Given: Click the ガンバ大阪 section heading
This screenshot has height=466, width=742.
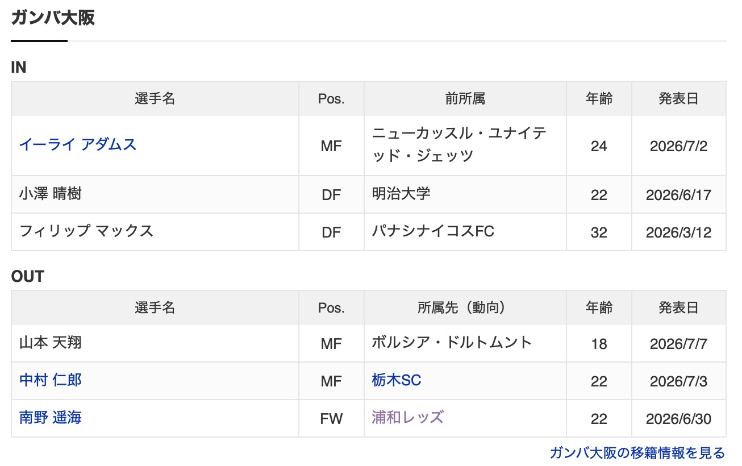Looking at the screenshot, I should pos(53,18).
